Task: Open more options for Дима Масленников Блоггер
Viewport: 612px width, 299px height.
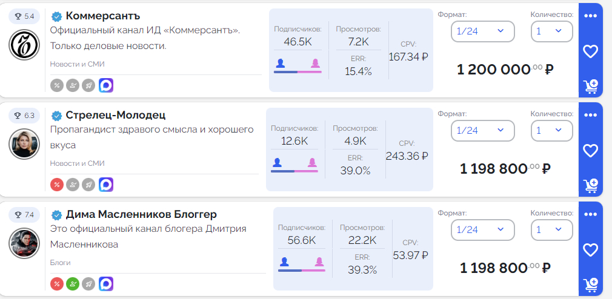Action: [590, 214]
